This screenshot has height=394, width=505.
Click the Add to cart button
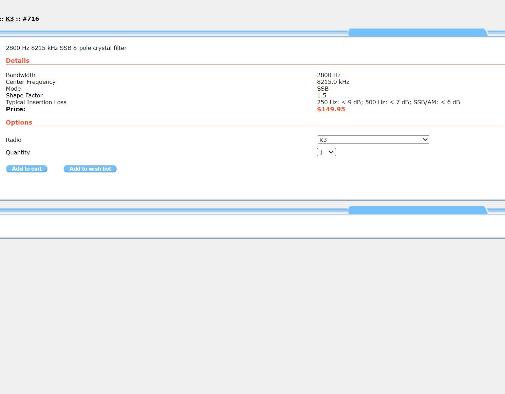(26, 169)
